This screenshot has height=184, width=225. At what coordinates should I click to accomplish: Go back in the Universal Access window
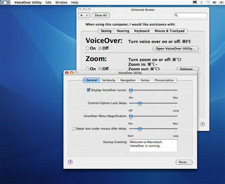coord(81,15)
